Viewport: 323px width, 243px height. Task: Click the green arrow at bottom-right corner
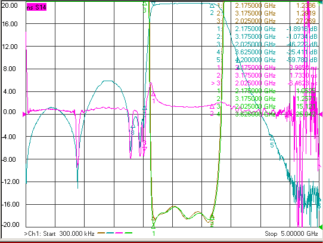pyautogui.click(x=321, y=227)
